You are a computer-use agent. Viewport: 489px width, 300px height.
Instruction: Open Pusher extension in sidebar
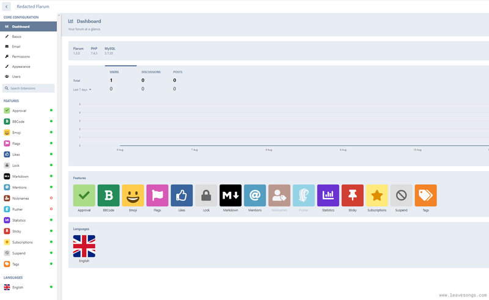[x=18, y=209]
